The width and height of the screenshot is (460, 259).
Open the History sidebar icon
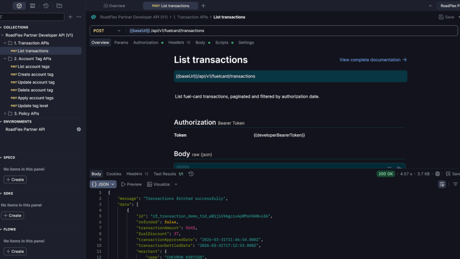(x=46, y=6)
